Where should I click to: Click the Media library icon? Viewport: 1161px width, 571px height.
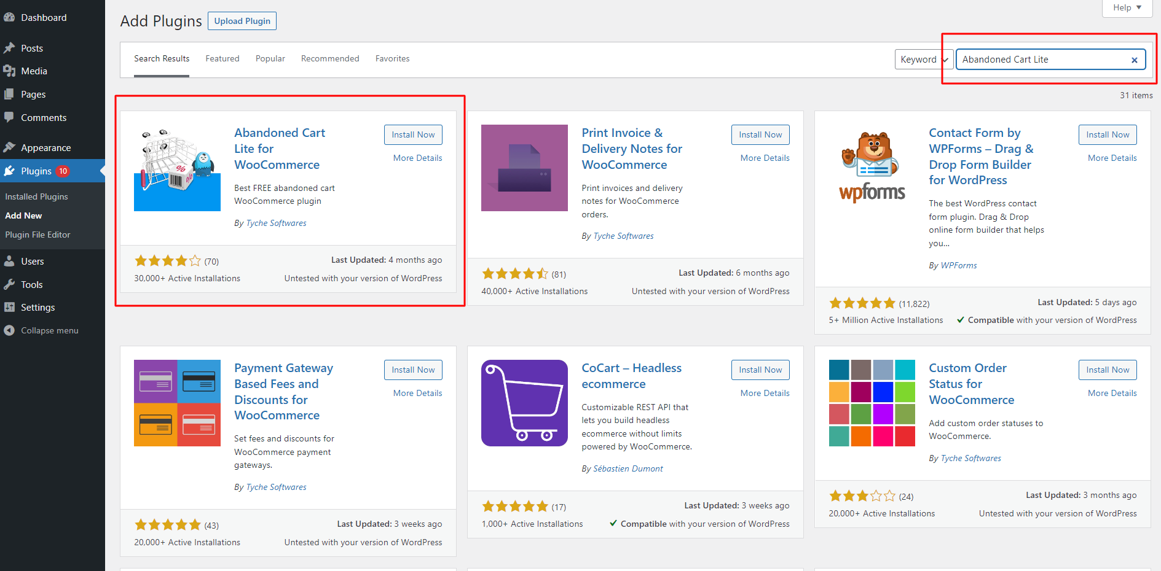pos(9,71)
